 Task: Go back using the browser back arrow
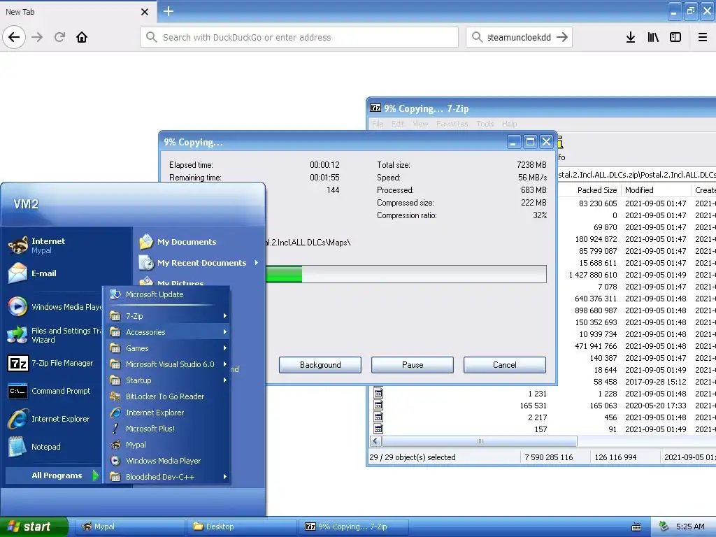pyautogui.click(x=14, y=37)
